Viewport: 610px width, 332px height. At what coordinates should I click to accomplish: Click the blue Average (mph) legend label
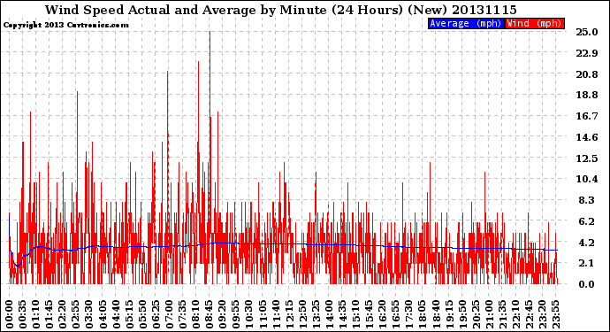click(466, 23)
